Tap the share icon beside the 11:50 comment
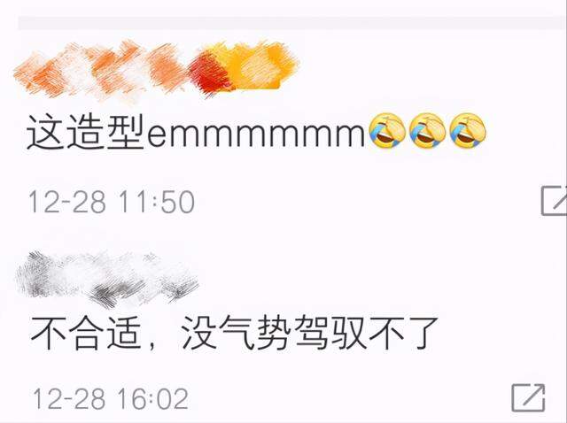 click(x=554, y=201)
